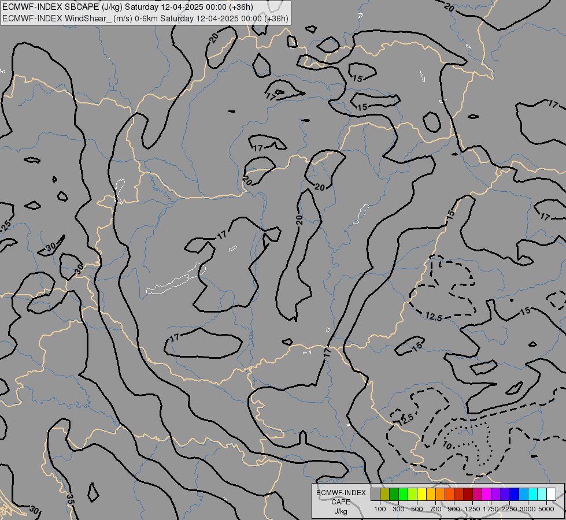This screenshot has height=520, width=566.
Task: Click the ECMWF-INDEX label in legend box
Action: (x=341, y=493)
